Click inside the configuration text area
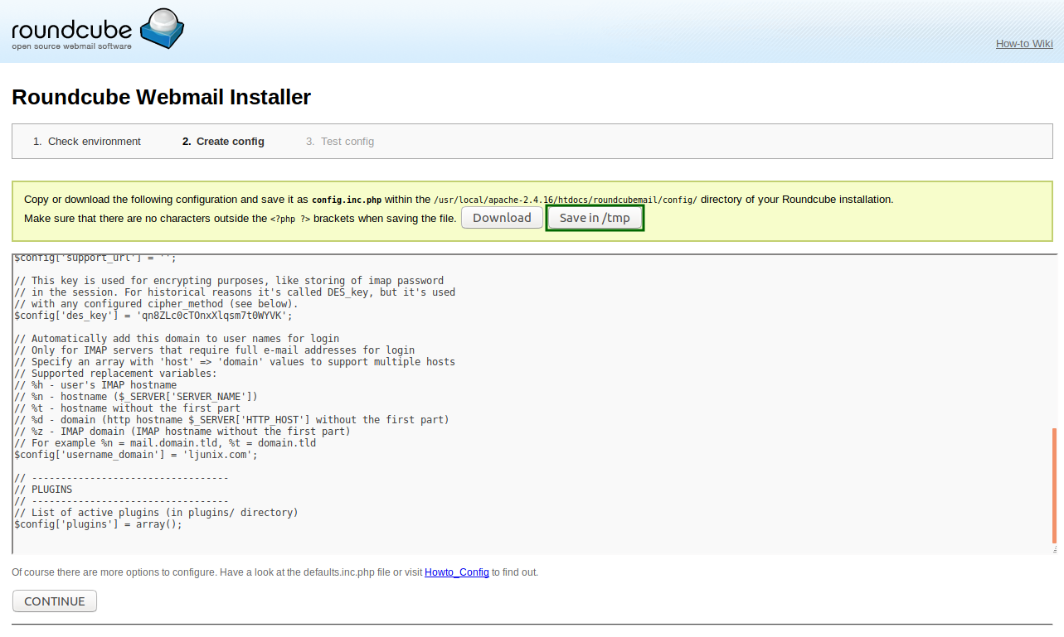This screenshot has height=637, width=1064. [531, 404]
